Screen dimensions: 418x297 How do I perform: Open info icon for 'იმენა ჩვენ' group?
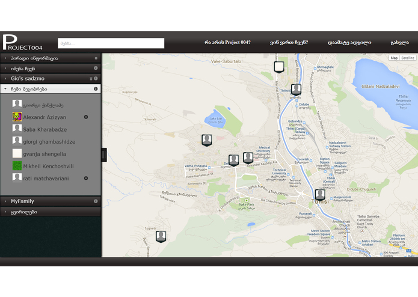[x=96, y=68]
